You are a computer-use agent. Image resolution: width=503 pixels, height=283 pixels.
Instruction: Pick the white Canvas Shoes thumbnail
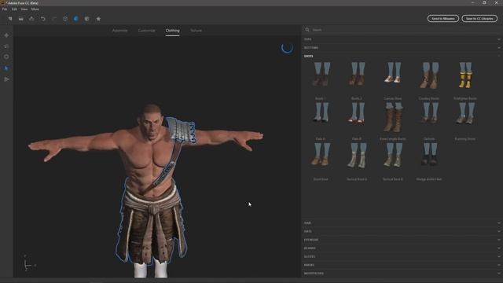(x=393, y=73)
